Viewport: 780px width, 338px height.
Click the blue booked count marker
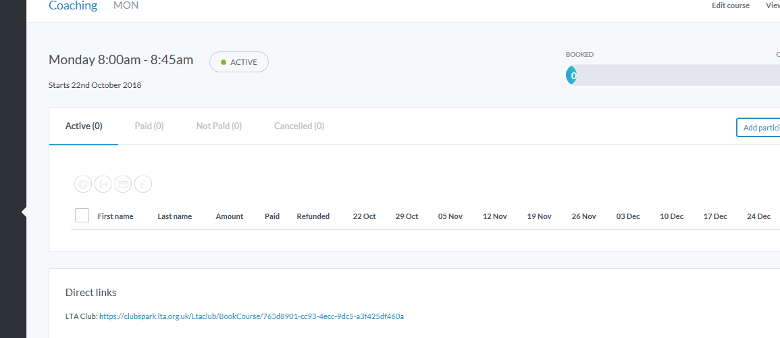[572, 76]
